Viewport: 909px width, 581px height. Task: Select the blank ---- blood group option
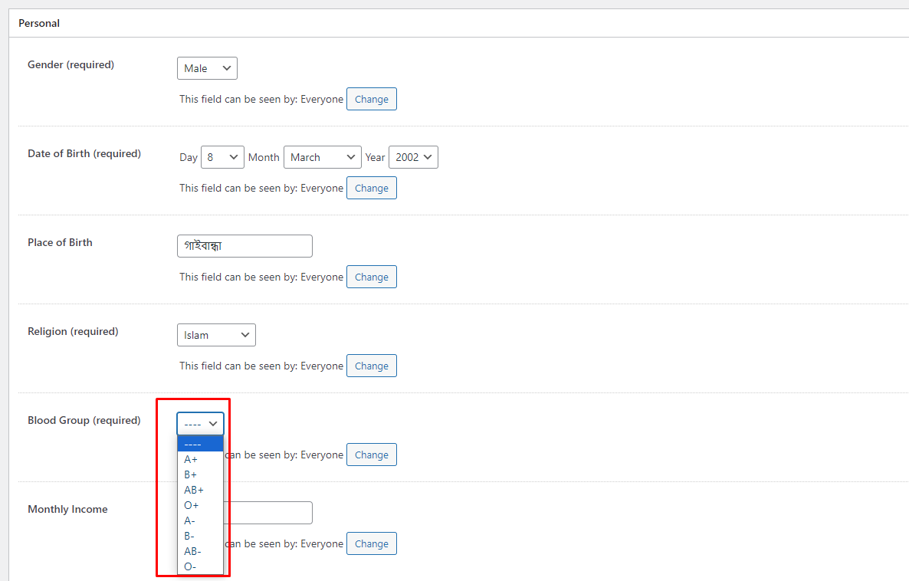click(201, 444)
